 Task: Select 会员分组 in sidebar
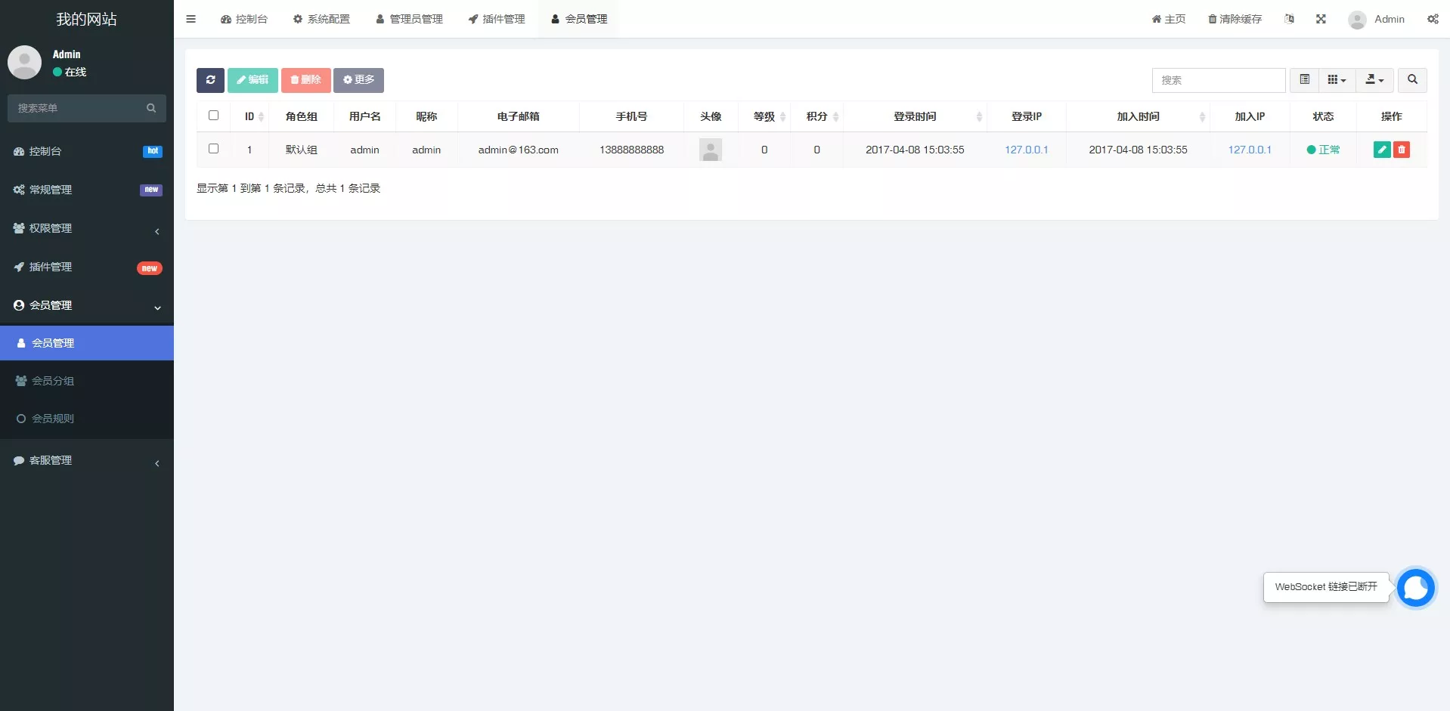pos(53,381)
